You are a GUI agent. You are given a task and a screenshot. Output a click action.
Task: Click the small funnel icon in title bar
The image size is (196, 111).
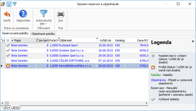[15, 4]
